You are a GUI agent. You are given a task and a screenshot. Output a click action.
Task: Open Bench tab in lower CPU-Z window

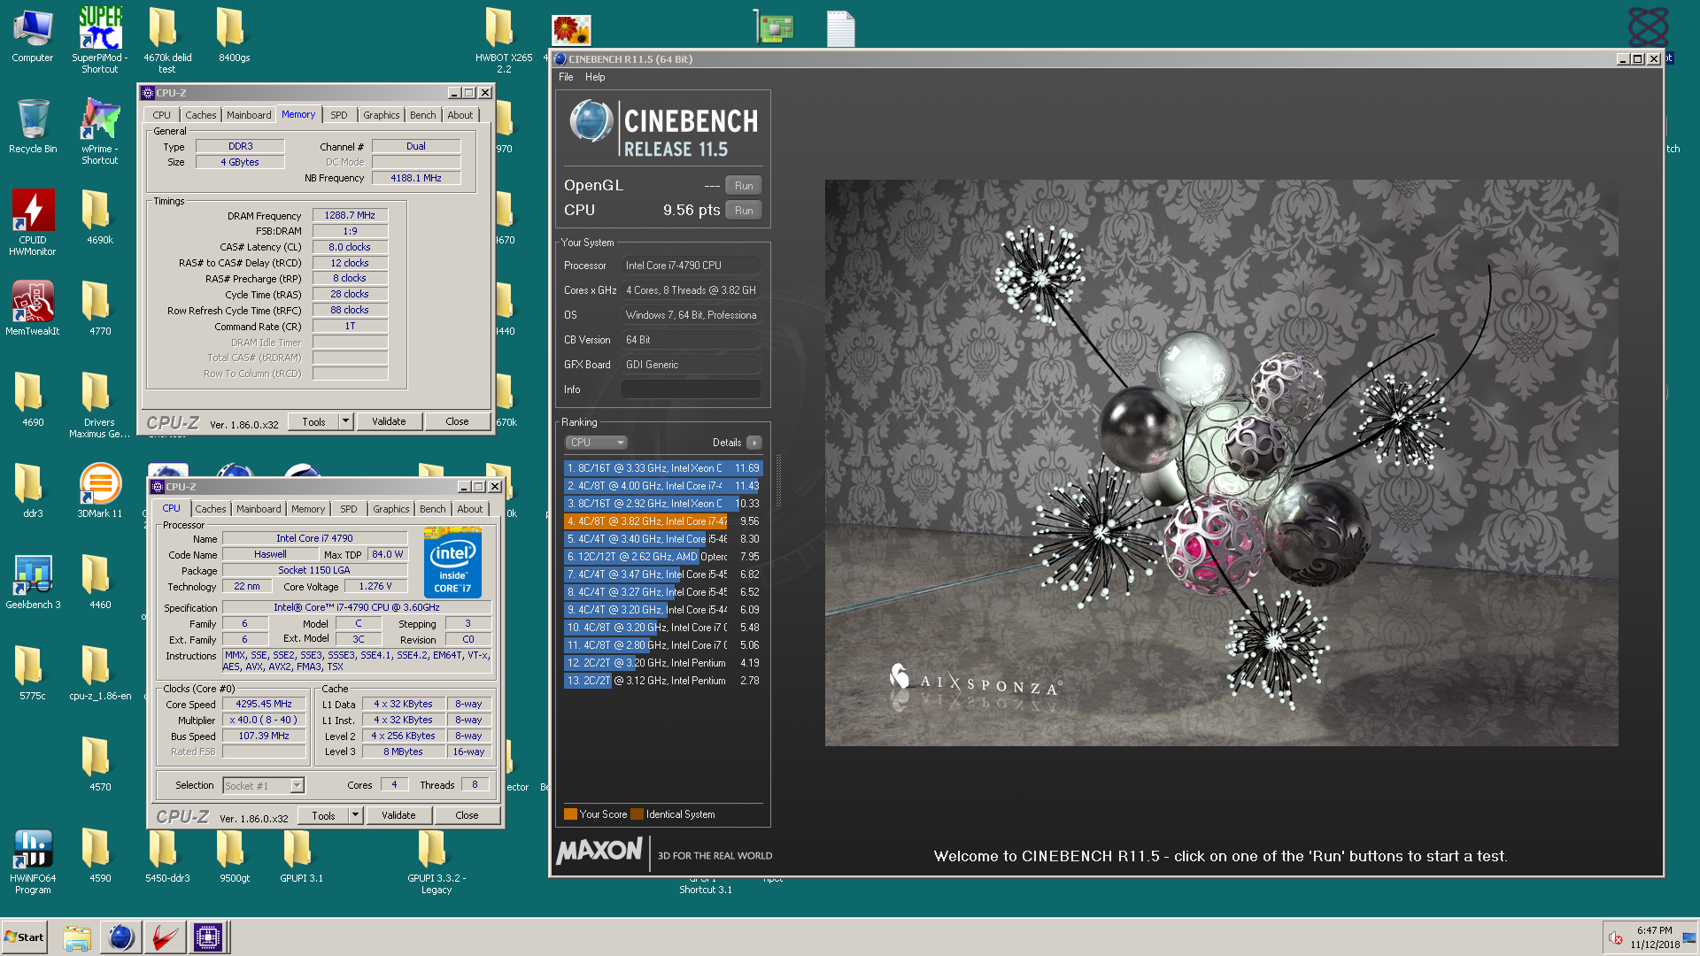point(433,509)
